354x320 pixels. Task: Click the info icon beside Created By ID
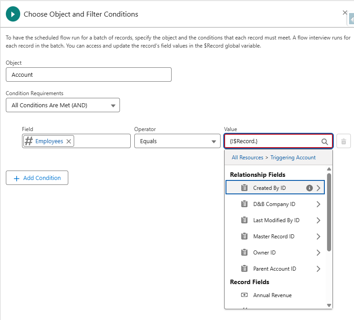(309, 188)
